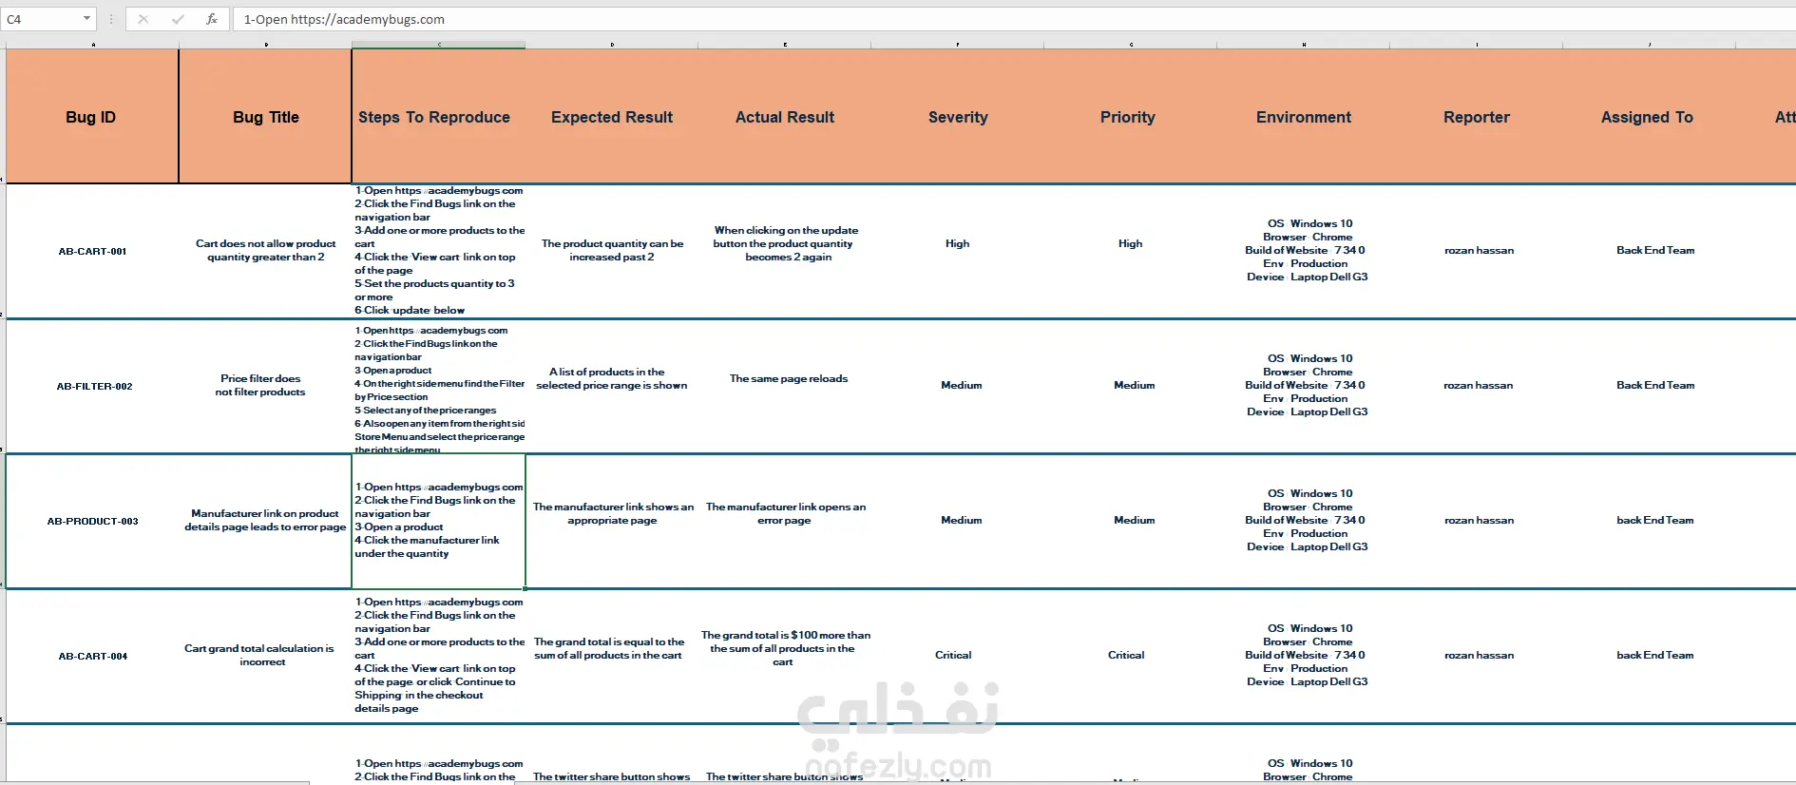This screenshot has height=785, width=1796.
Task: Select the 'Steps To Reproduce' header cell
Action: 438,117
